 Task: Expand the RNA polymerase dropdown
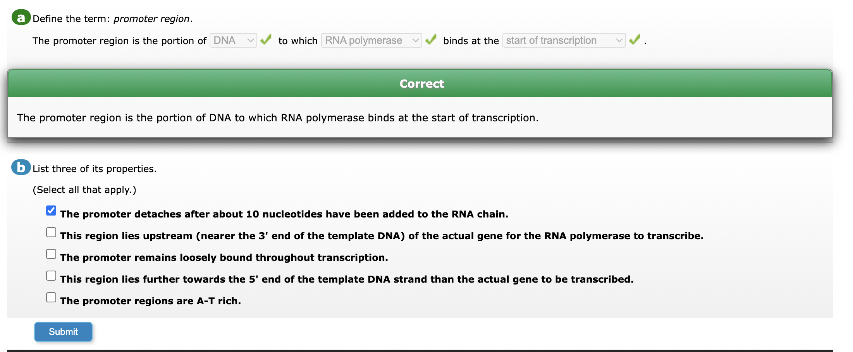[x=371, y=40]
